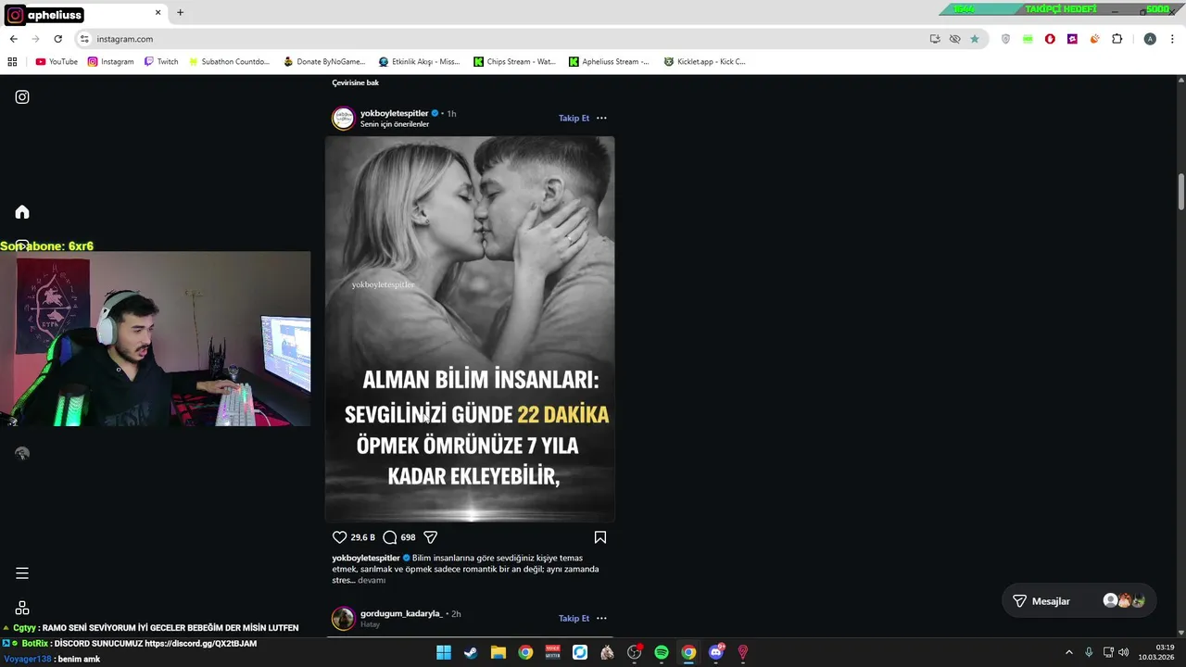Click the browser back arrow

coord(13,39)
